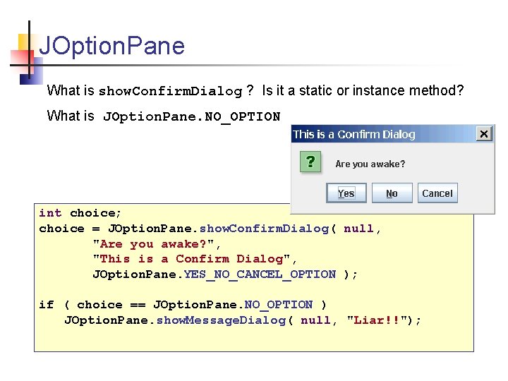
Task: Click the JOptionPane slide heading
Action: click(x=111, y=46)
